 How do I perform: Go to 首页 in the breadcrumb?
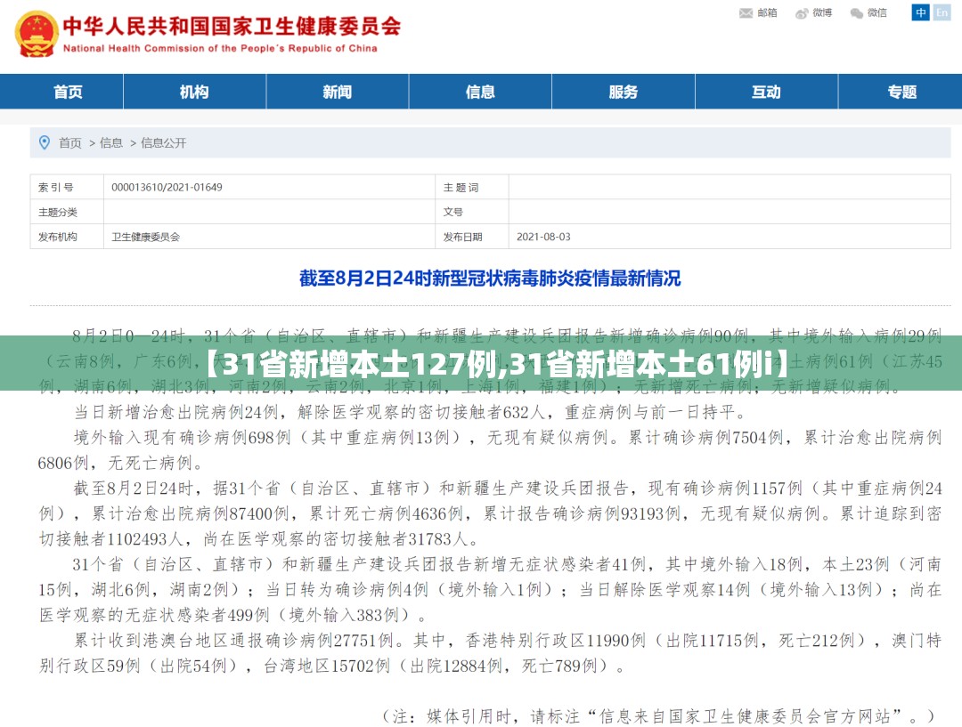click(70, 143)
